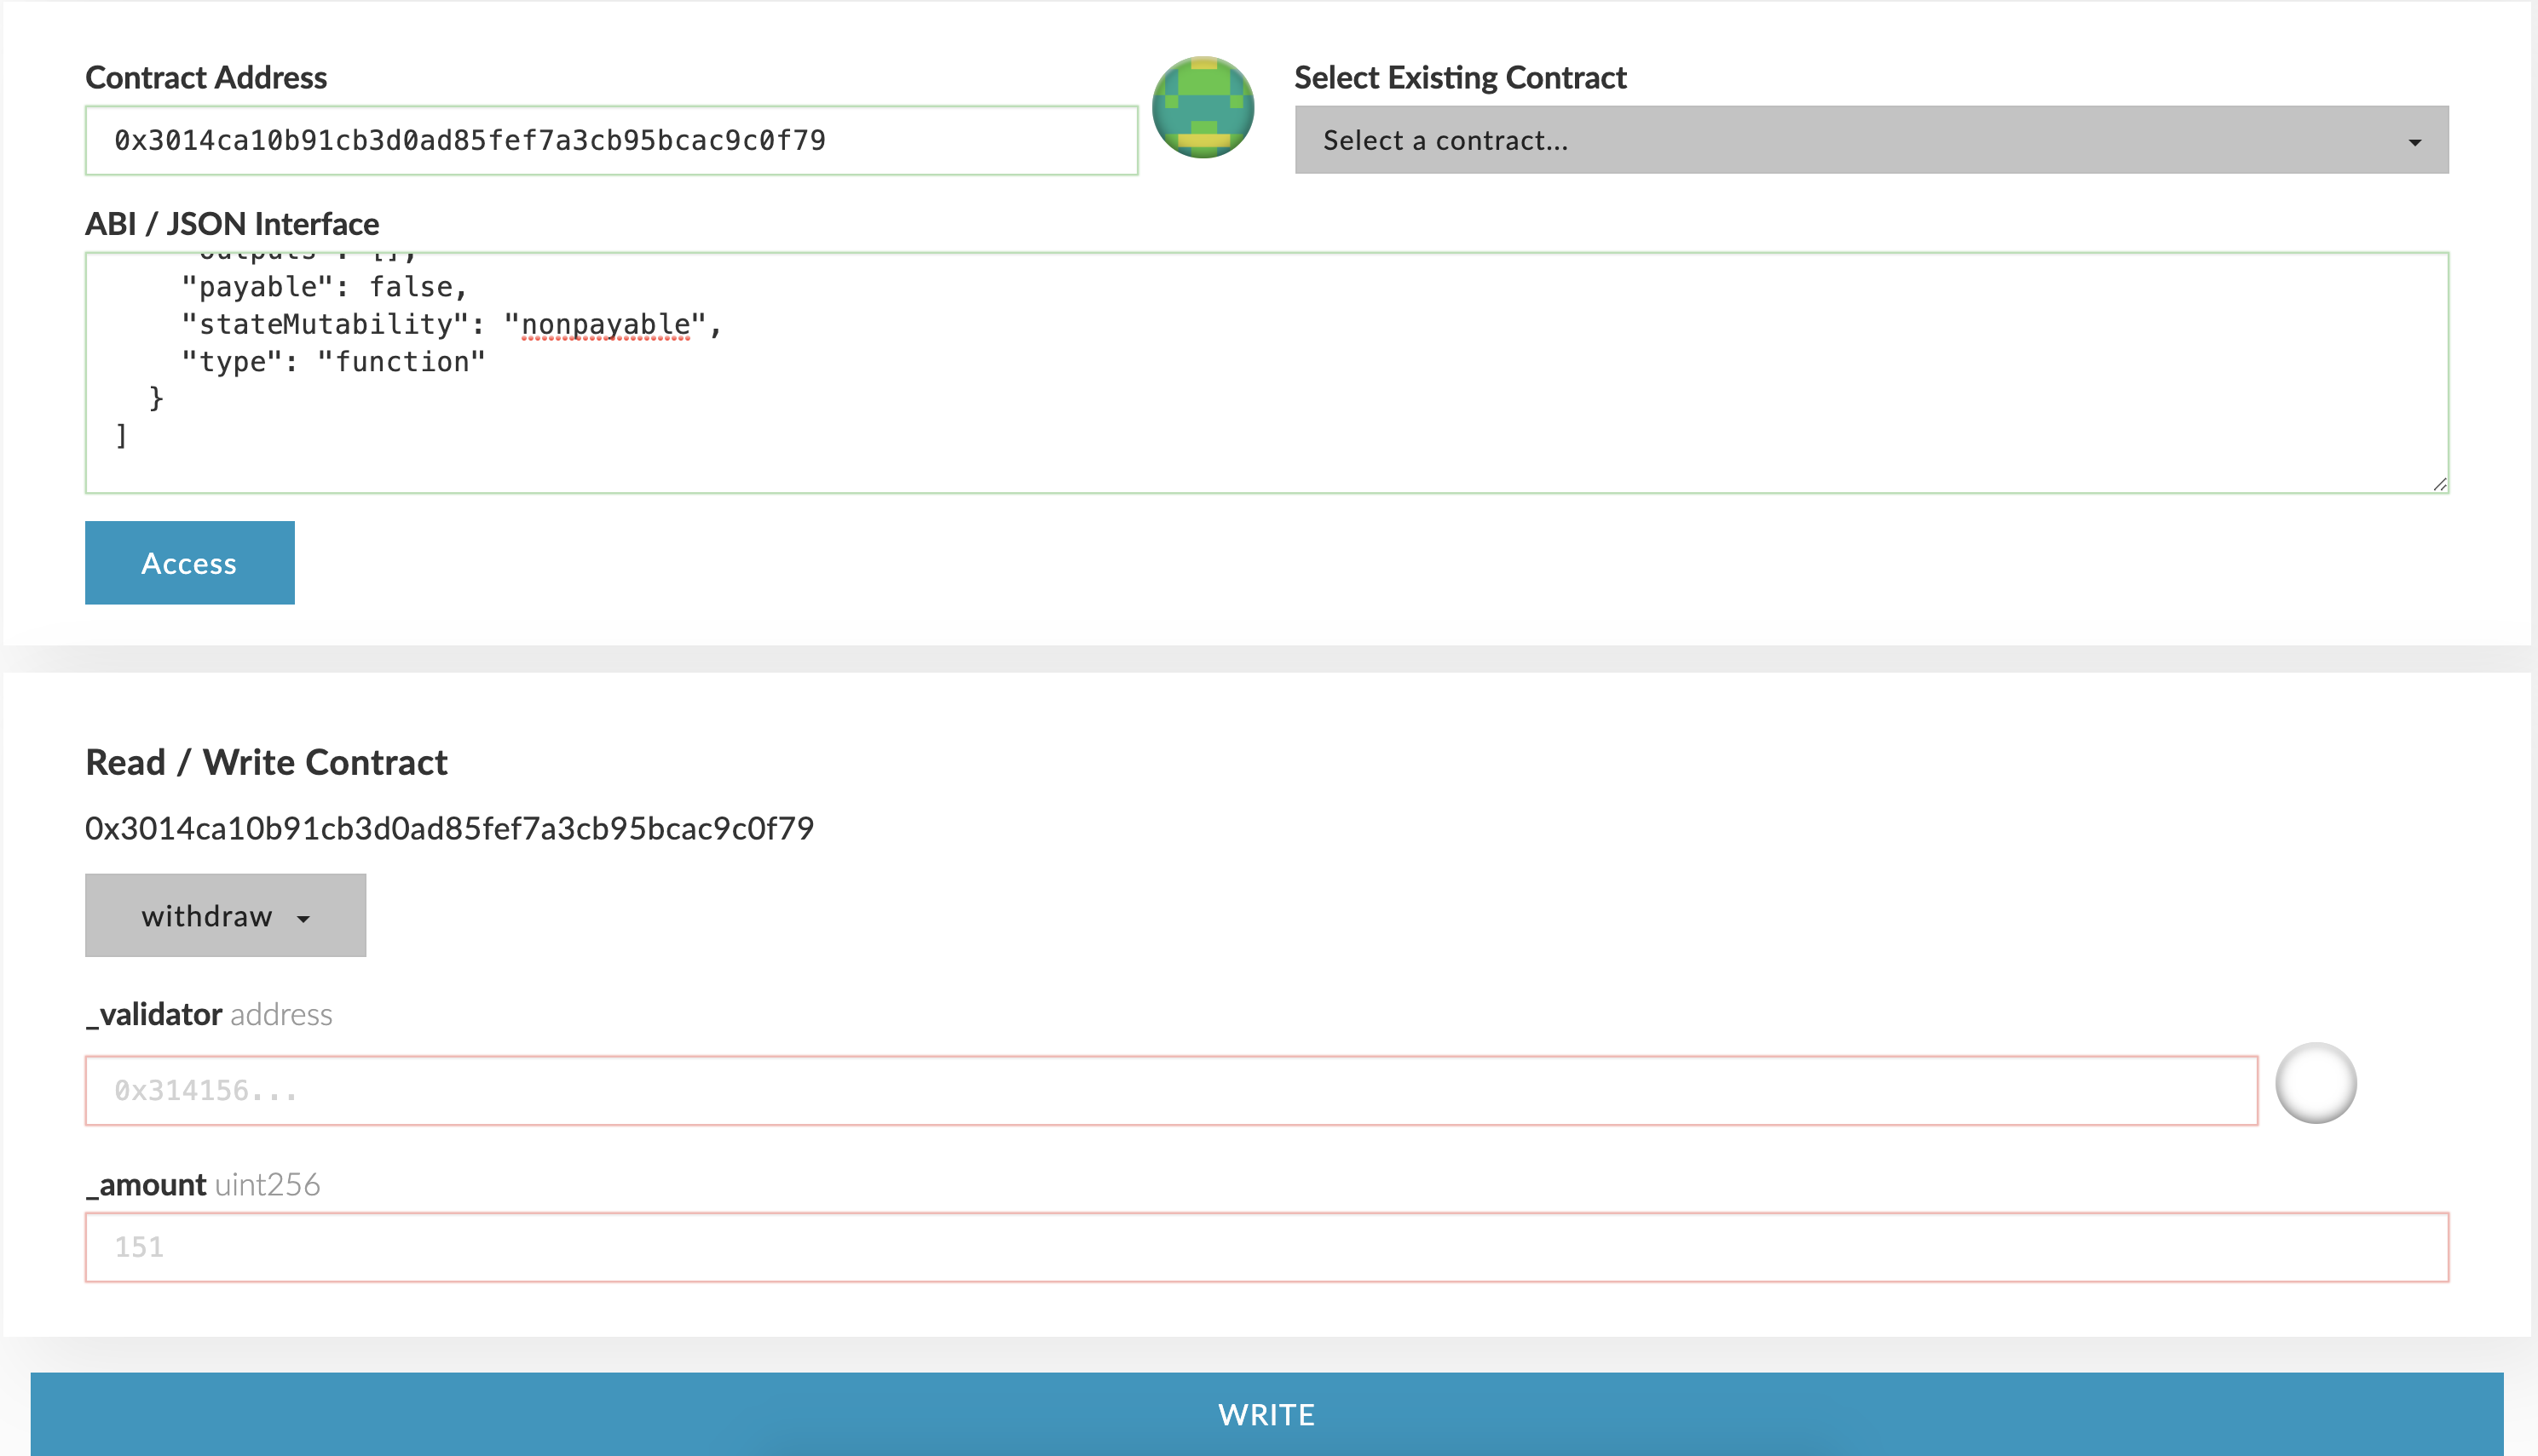This screenshot has height=1456, width=2538.
Task: Click the green contract address identicon
Action: pos(1203,107)
